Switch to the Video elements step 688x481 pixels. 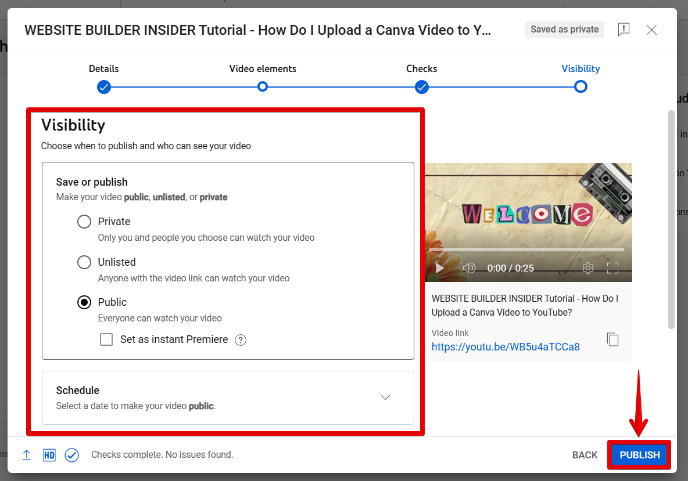[263, 87]
